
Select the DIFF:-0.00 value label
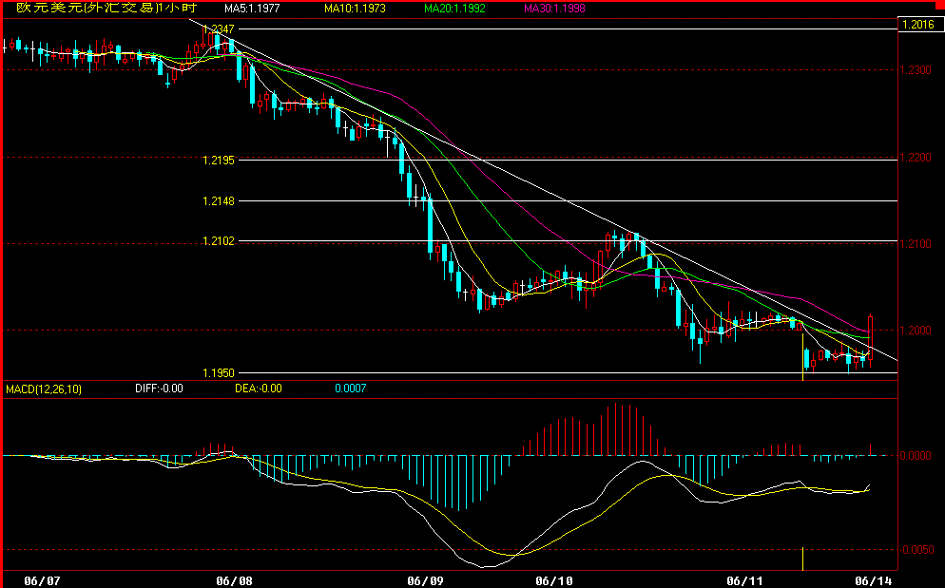pyautogui.click(x=157, y=389)
